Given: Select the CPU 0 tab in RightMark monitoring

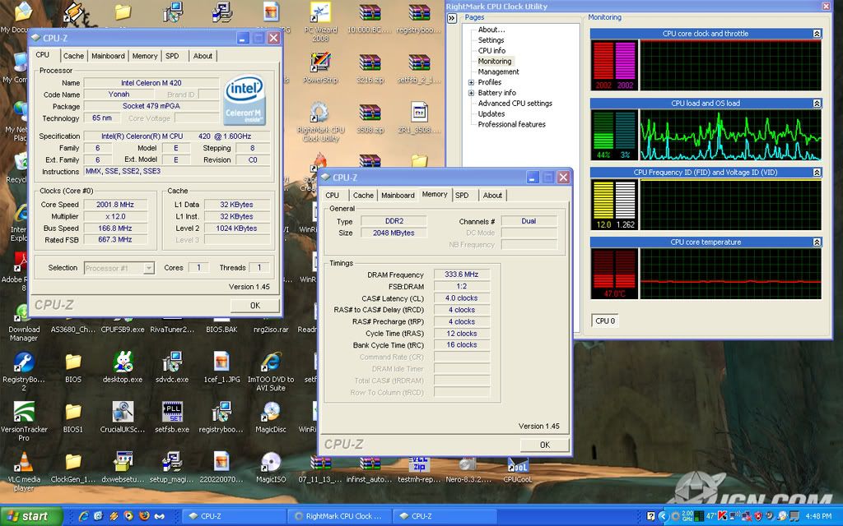Looking at the screenshot, I should point(605,321).
